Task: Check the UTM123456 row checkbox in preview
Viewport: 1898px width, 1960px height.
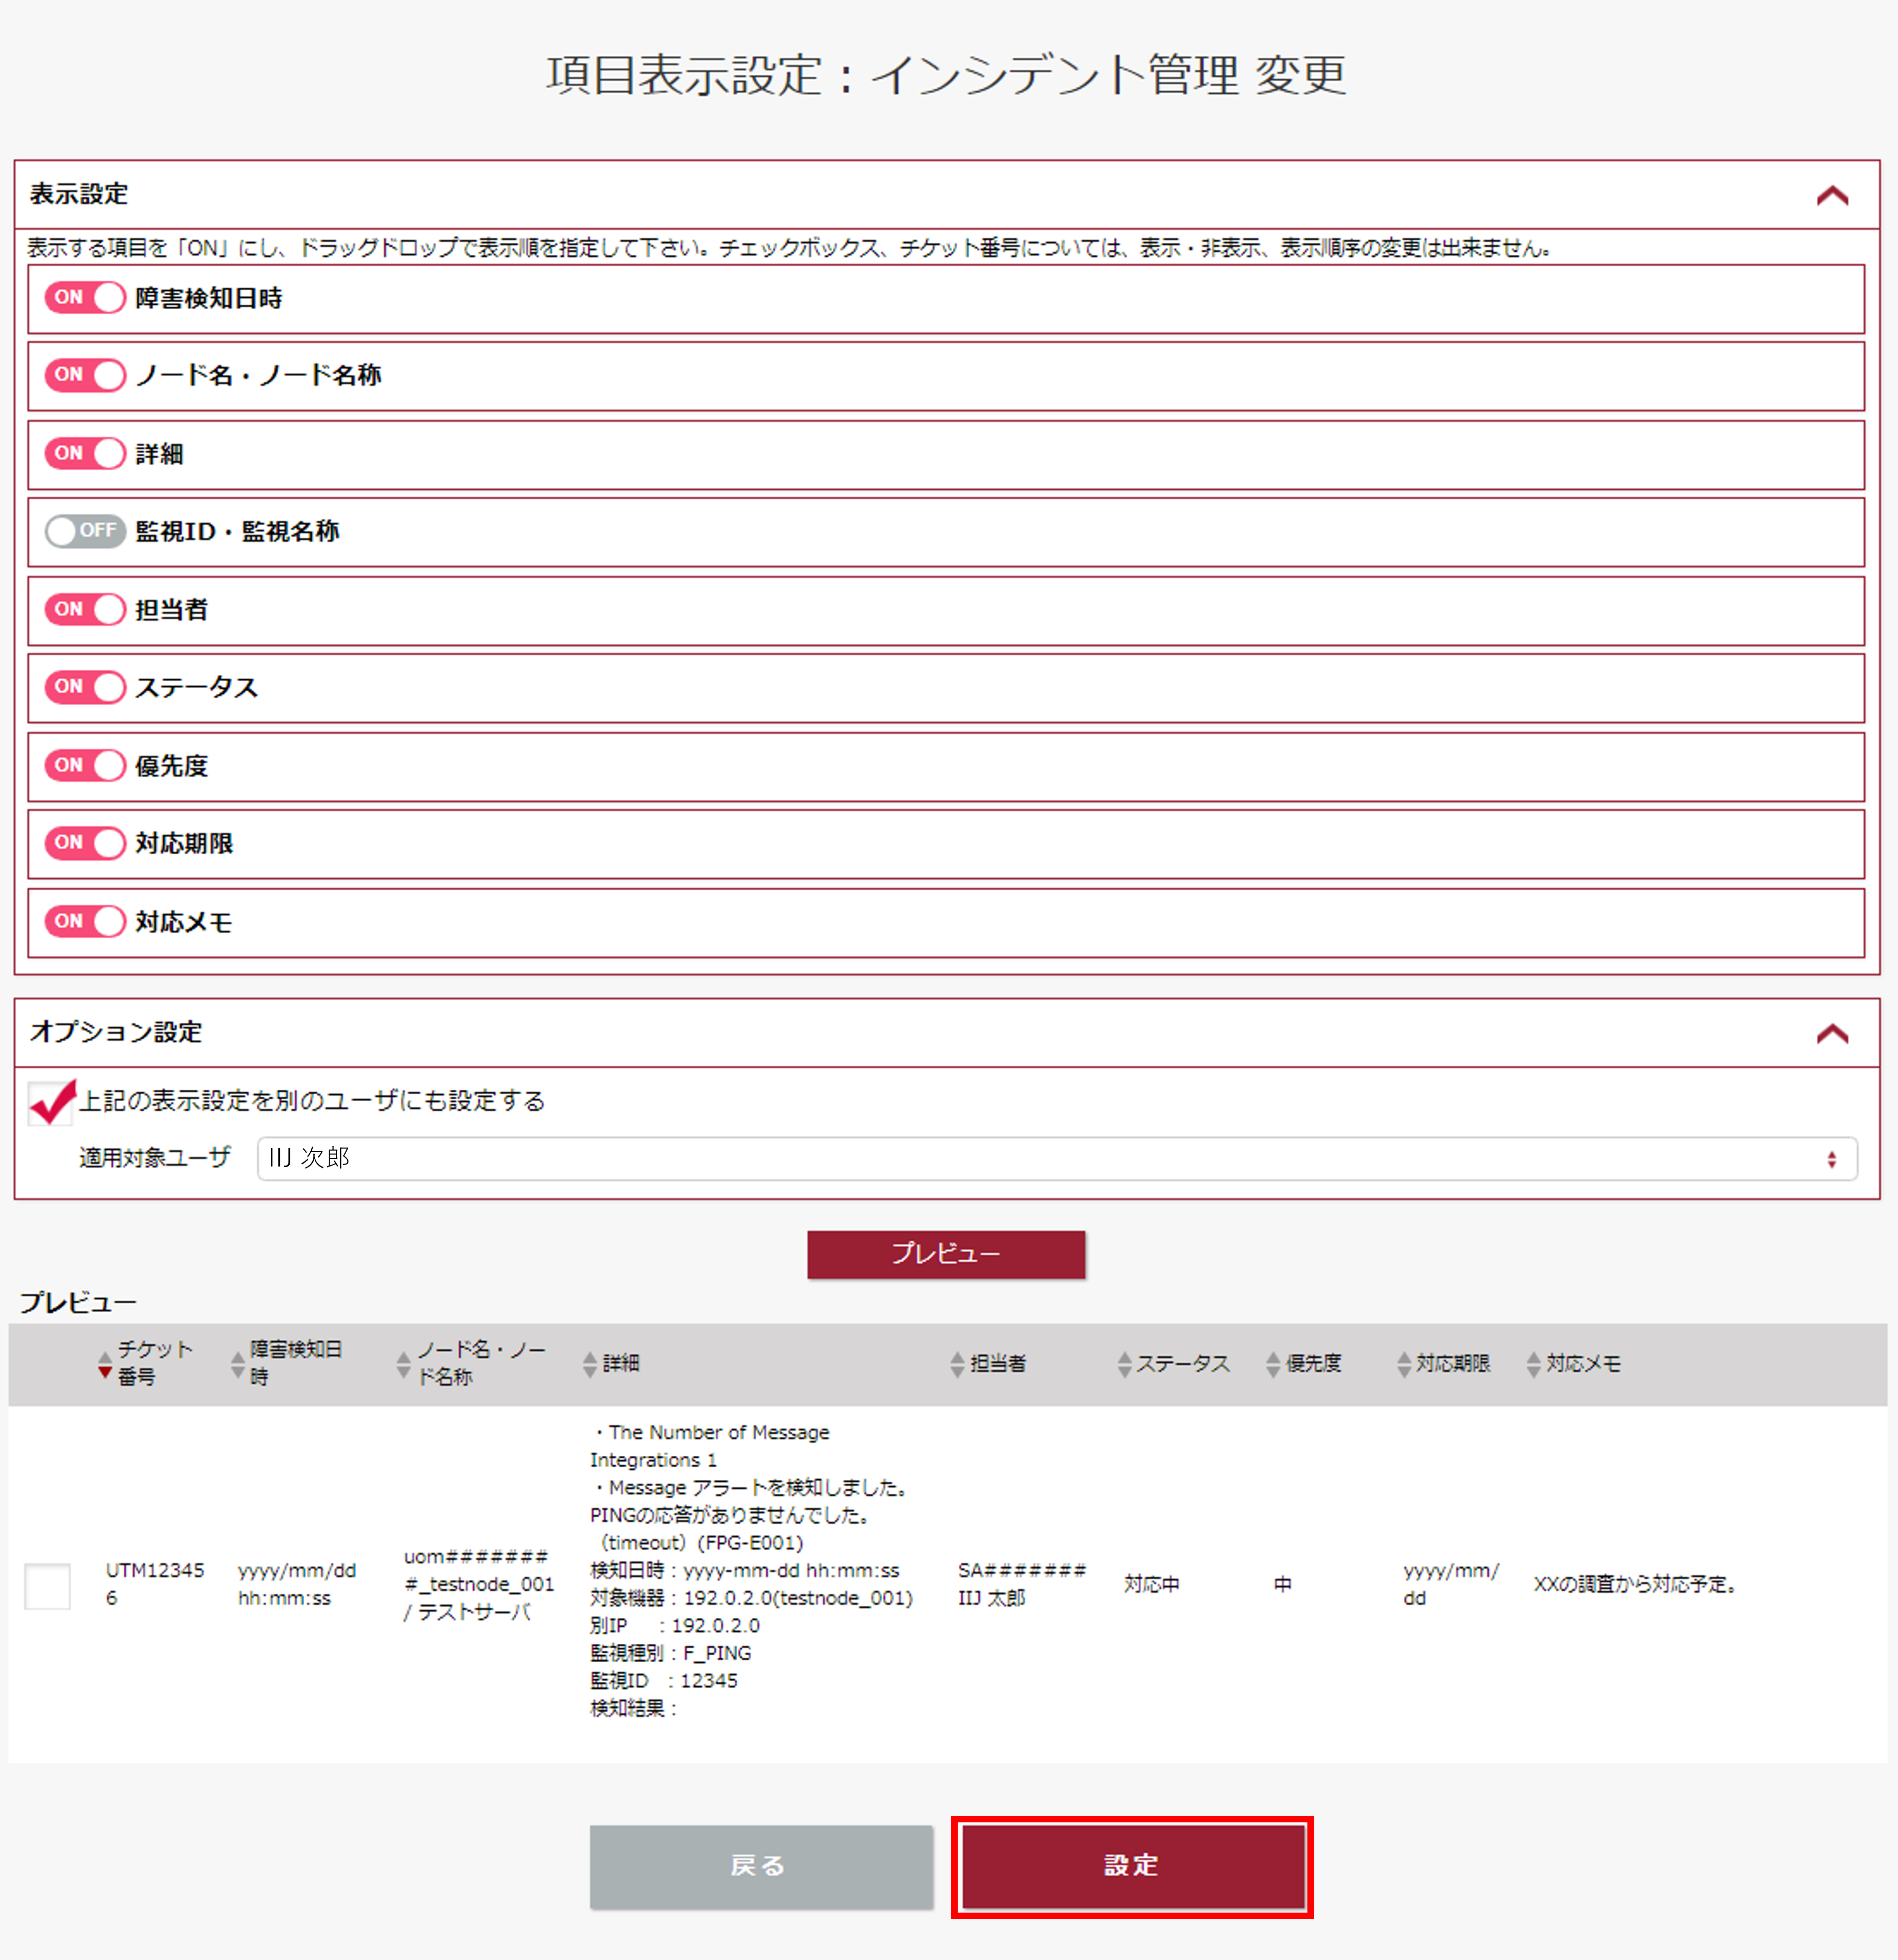Action: (47, 1586)
